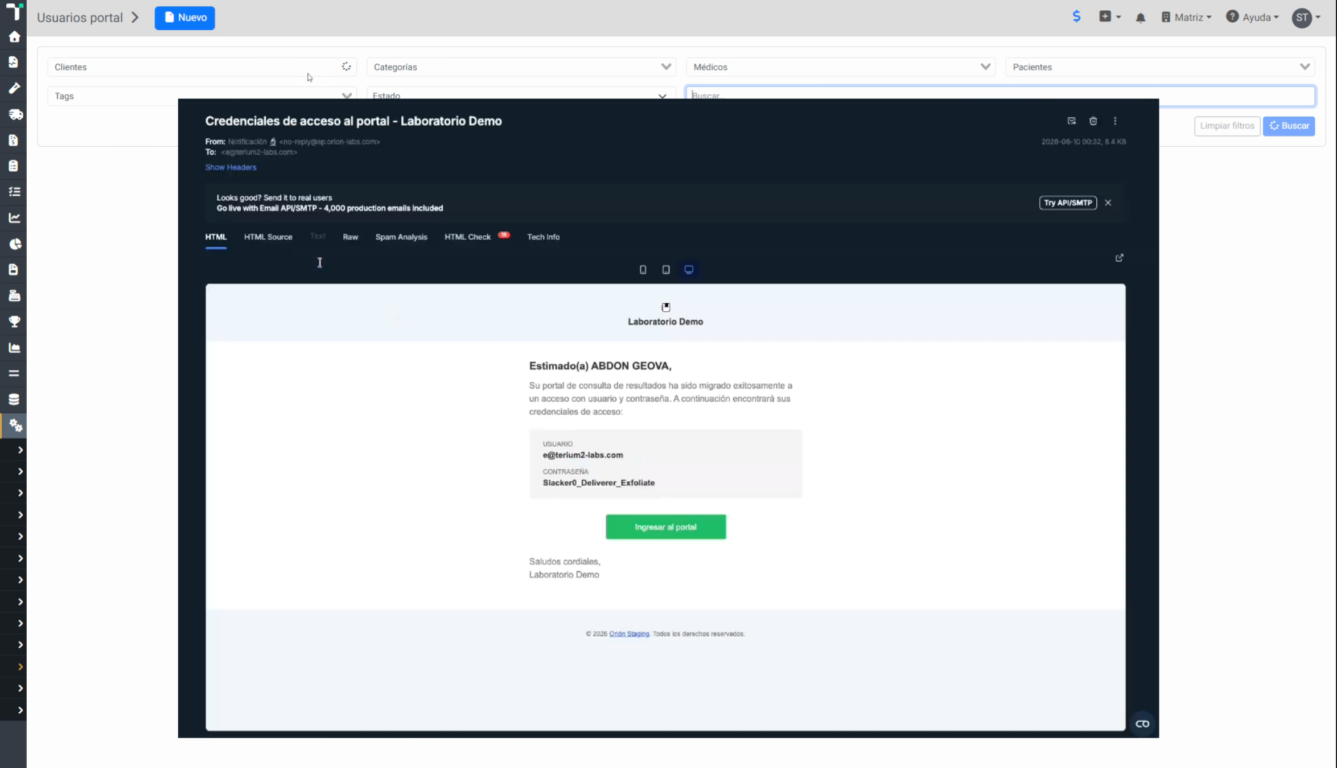1337x768 pixels.
Task: Delete the email with the trash icon
Action: pos(1093,121)
